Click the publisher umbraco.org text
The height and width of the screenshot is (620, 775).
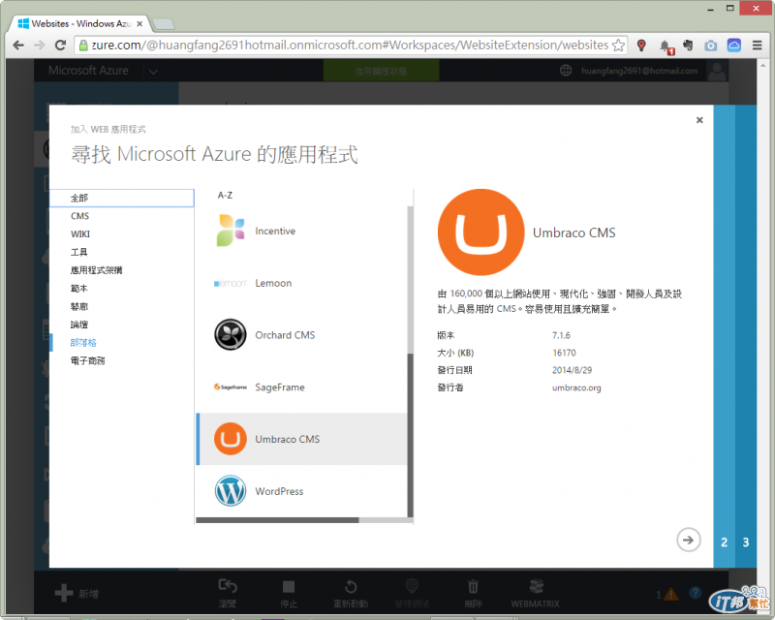coord(576,387)
